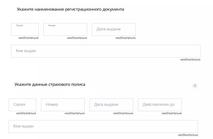Click необязательно label under registration Кем выдан
The width and height of the screenshot is (213, 139).
click(190, 59)
